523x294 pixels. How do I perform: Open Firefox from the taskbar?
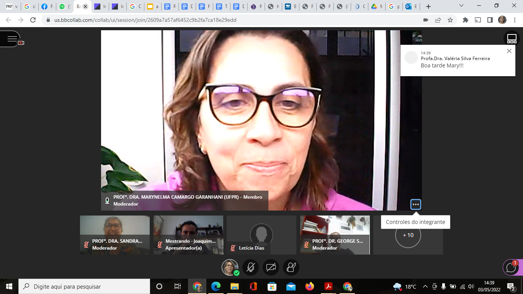309,286
